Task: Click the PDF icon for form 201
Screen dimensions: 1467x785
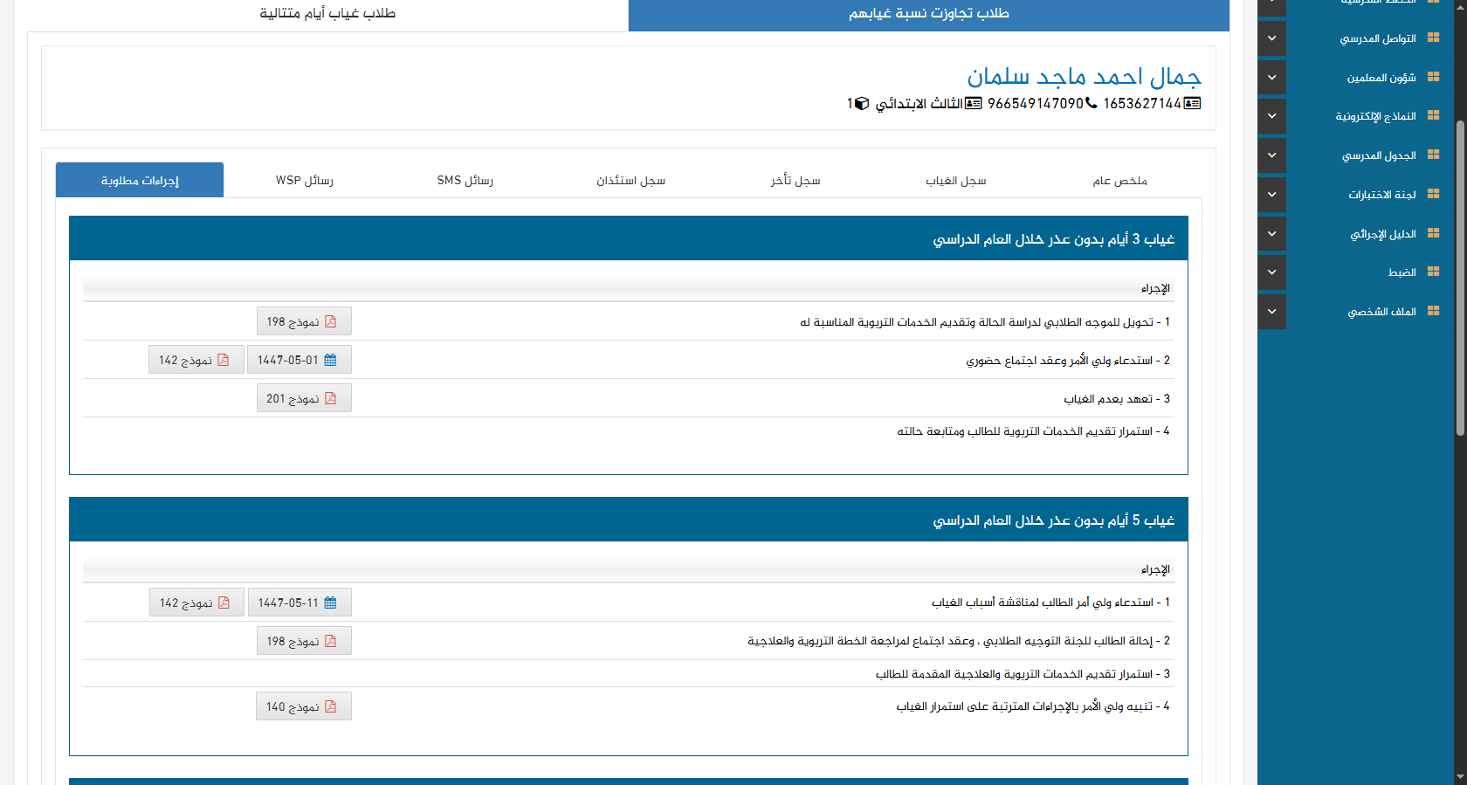Action: (331, 398)
